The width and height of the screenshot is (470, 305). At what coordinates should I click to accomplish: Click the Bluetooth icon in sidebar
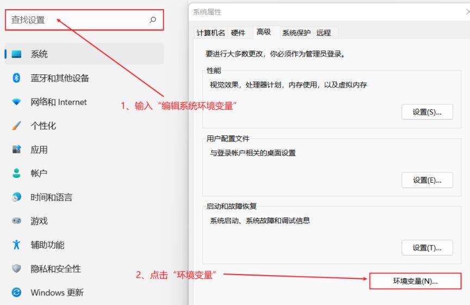(16, 78)
